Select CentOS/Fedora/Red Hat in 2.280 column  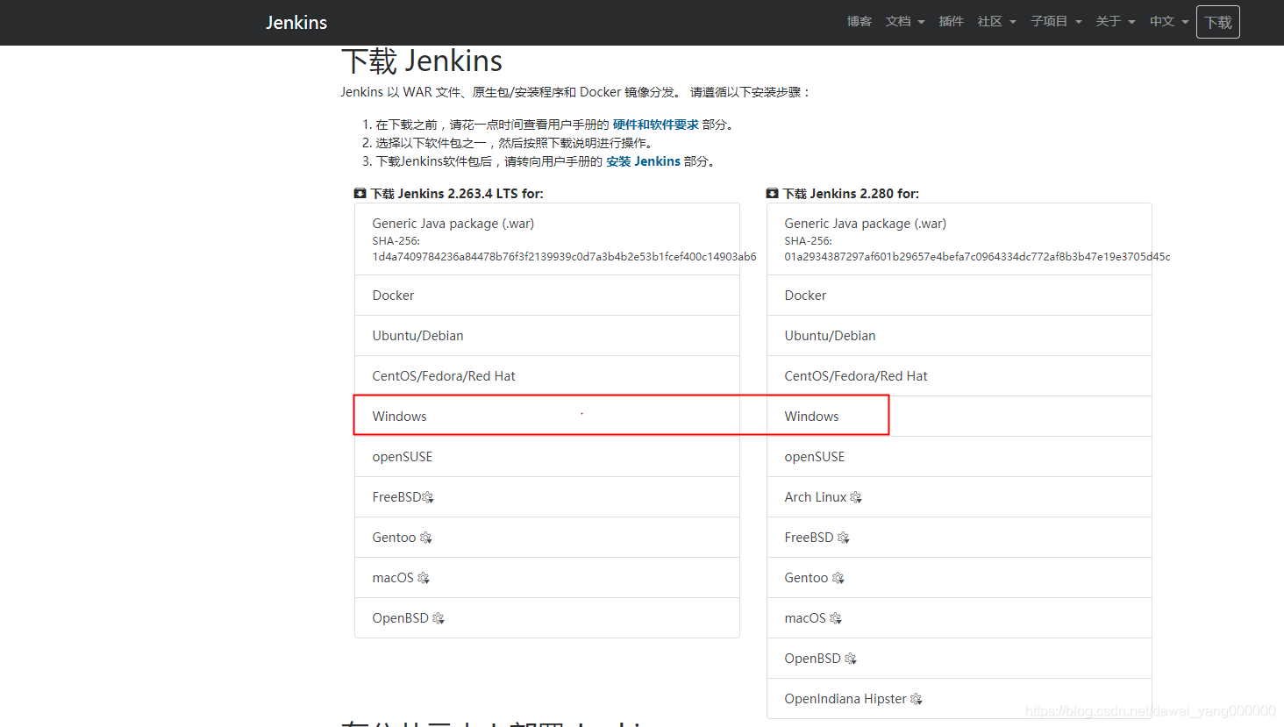959,376
